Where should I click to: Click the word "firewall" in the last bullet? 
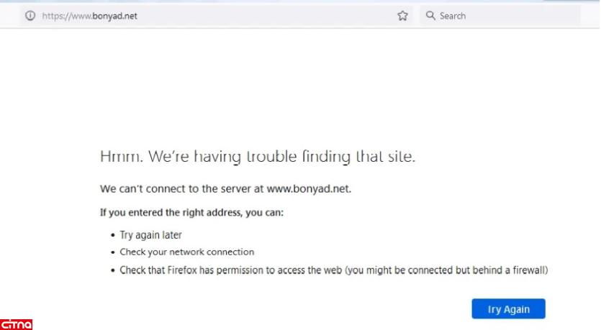click(x=528, y=270)
